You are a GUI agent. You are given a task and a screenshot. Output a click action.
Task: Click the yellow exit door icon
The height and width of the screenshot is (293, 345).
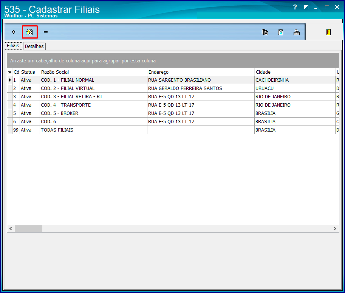[x=328, y=32]
